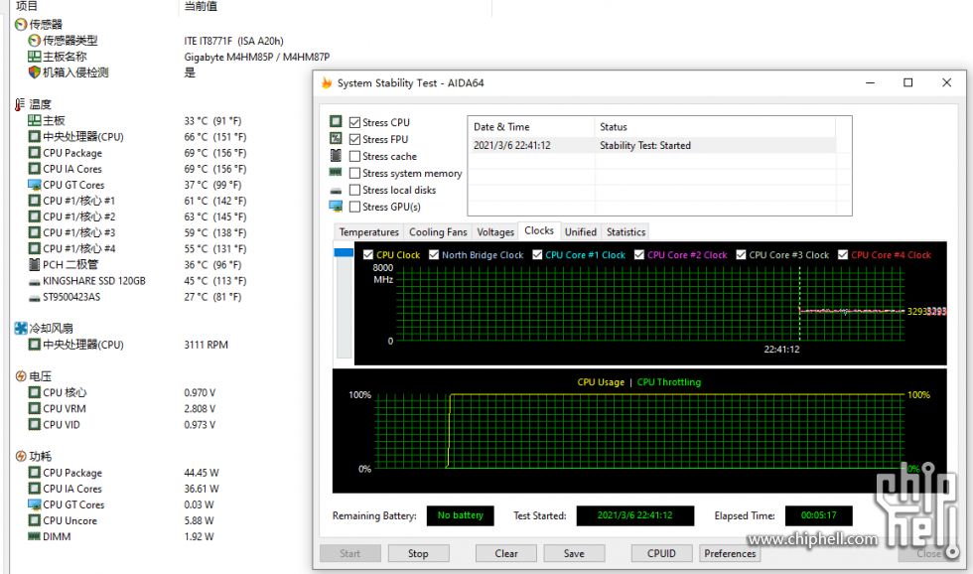Enable Stress local disks checkbox
This screenshot has width=973, height=574.
click(355, 190)
